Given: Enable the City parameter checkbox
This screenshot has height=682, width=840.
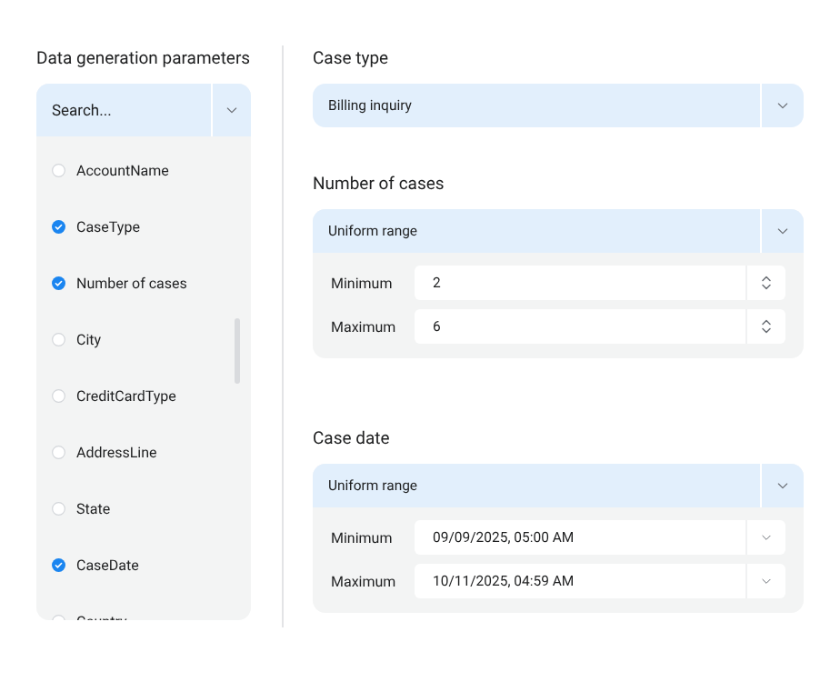Looking at the screenshot, I should (58, 340).
